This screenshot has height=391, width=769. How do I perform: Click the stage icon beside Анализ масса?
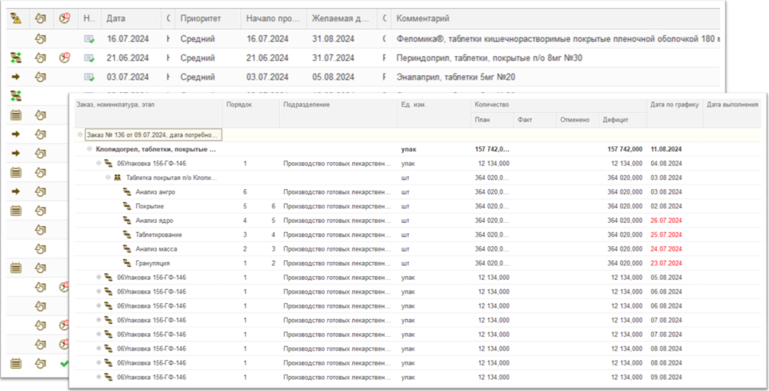(127, 249)
